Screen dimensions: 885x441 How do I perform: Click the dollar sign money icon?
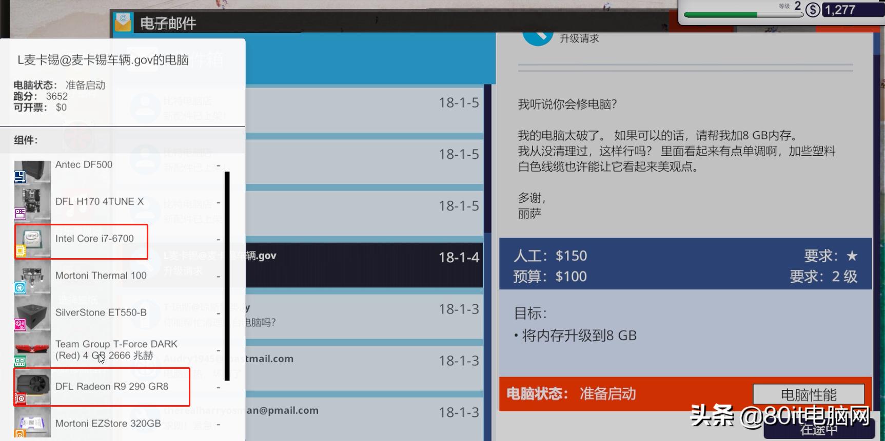point(813,10)
